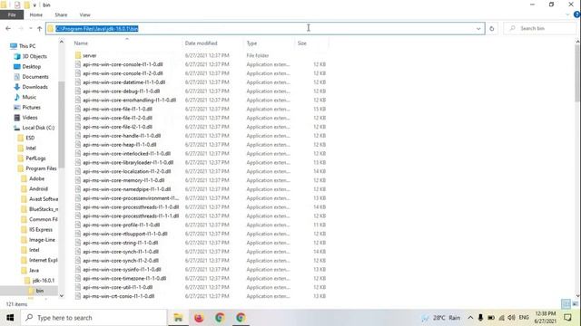This screenshot has height=326, width=581.
Task: Select api-ms-win-core-sysinfo-l1-1-0.dll
Action: pyautogui.click(x=122, y=270)
